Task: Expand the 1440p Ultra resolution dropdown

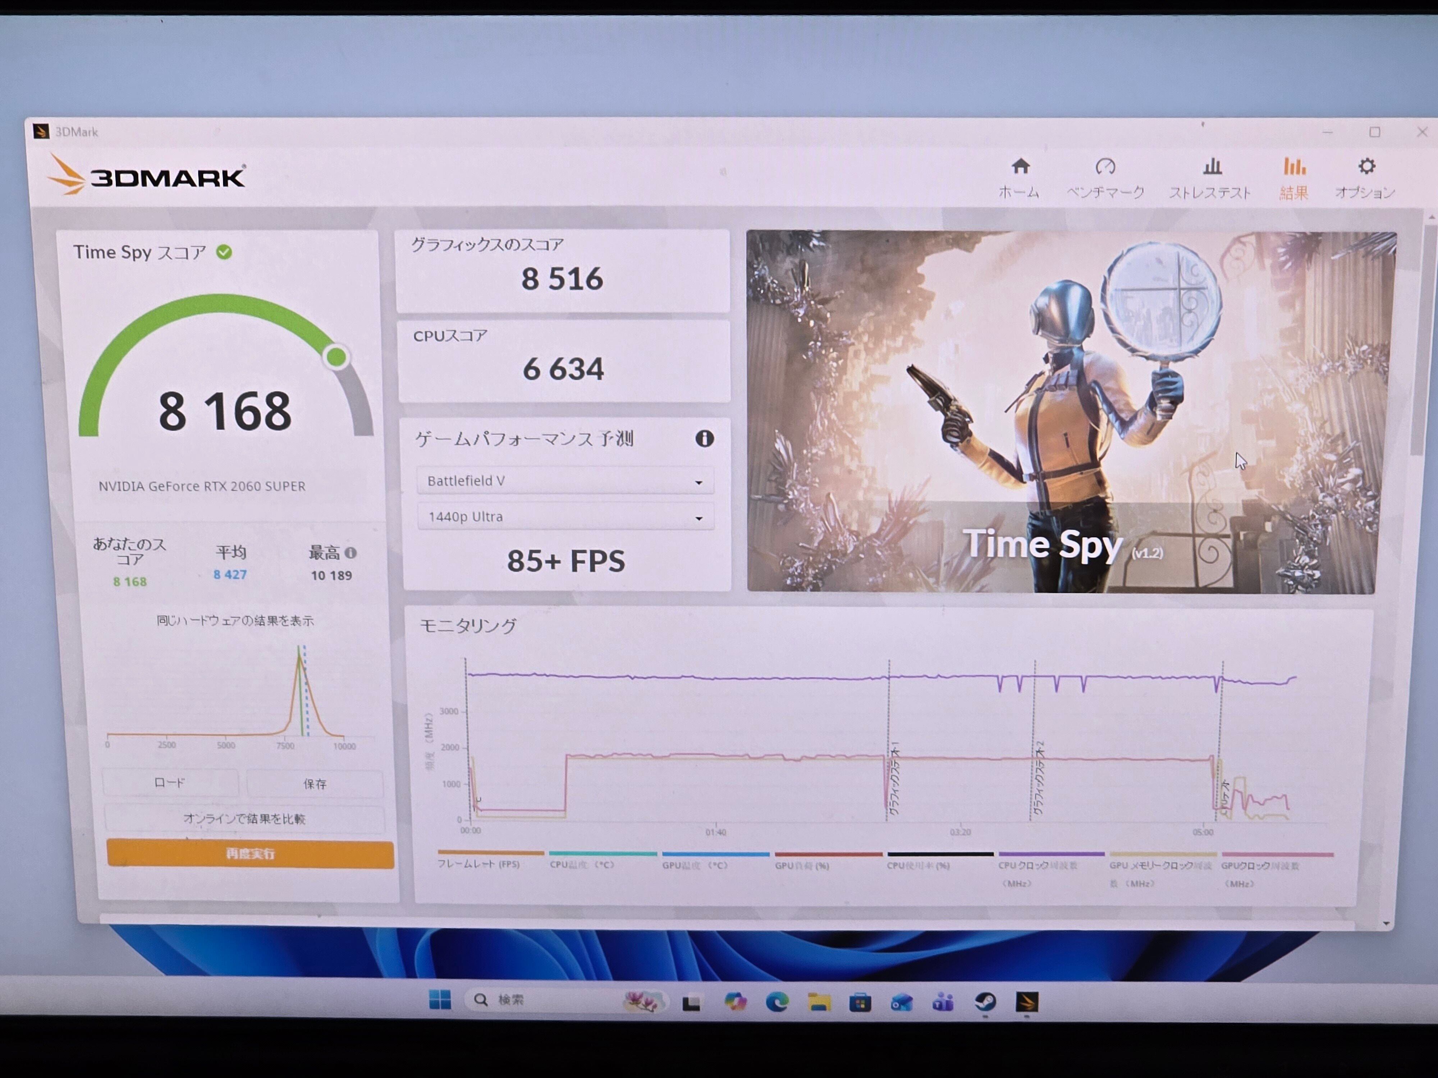Action: point(565,517)
